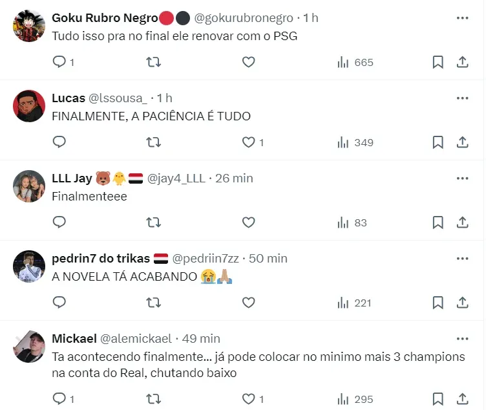486x410 pixels.
Task: Like the LLL Jay 'Finalmenteee' tweet
Action: pos(249,222)
